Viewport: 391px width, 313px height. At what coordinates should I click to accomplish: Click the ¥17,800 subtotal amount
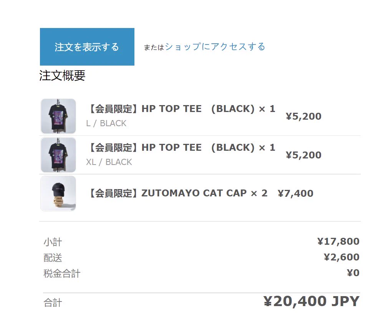[338, 241]
